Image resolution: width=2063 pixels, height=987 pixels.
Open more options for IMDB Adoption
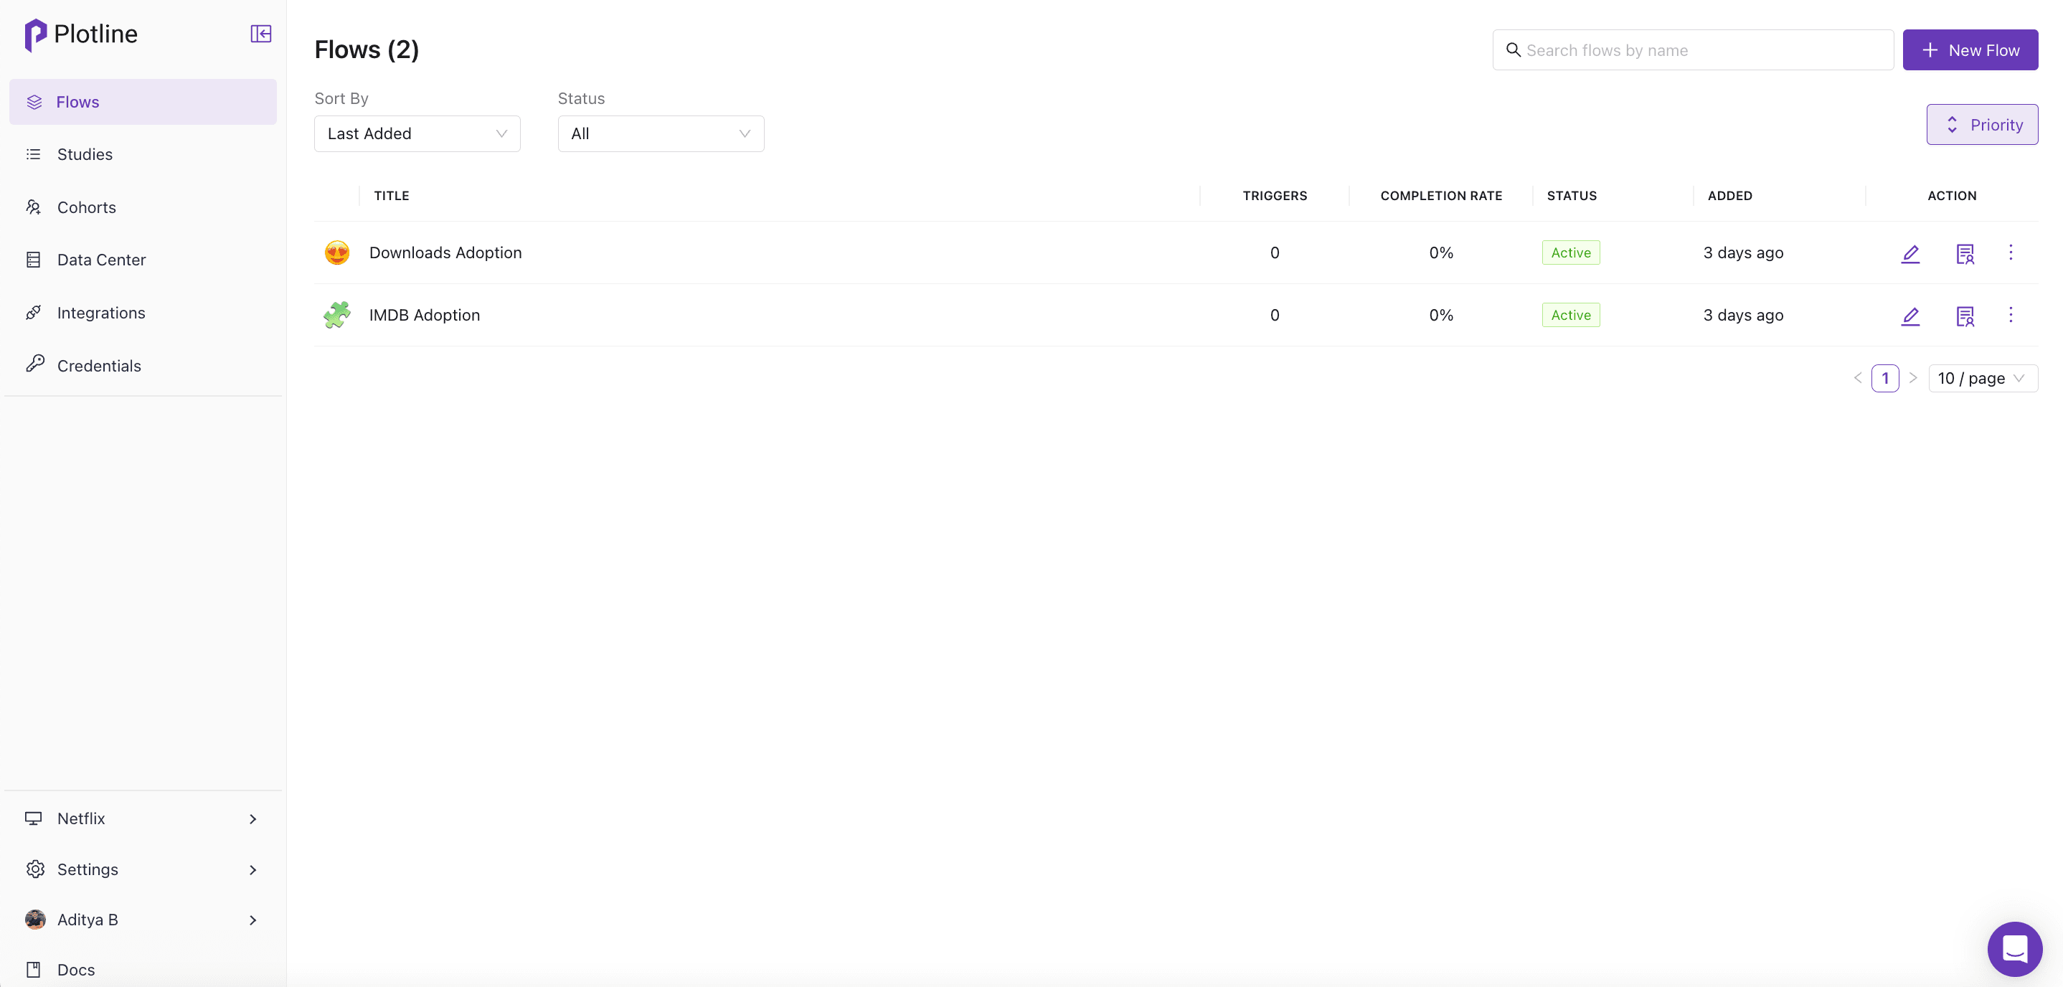[x=2010, y=315]
